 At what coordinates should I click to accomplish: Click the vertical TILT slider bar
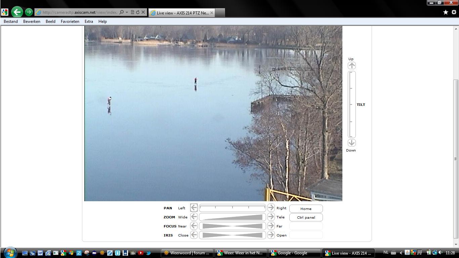click(351, 104)
